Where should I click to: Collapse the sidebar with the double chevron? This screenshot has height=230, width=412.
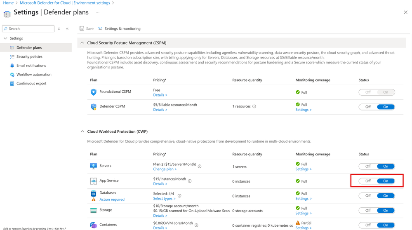67,28
